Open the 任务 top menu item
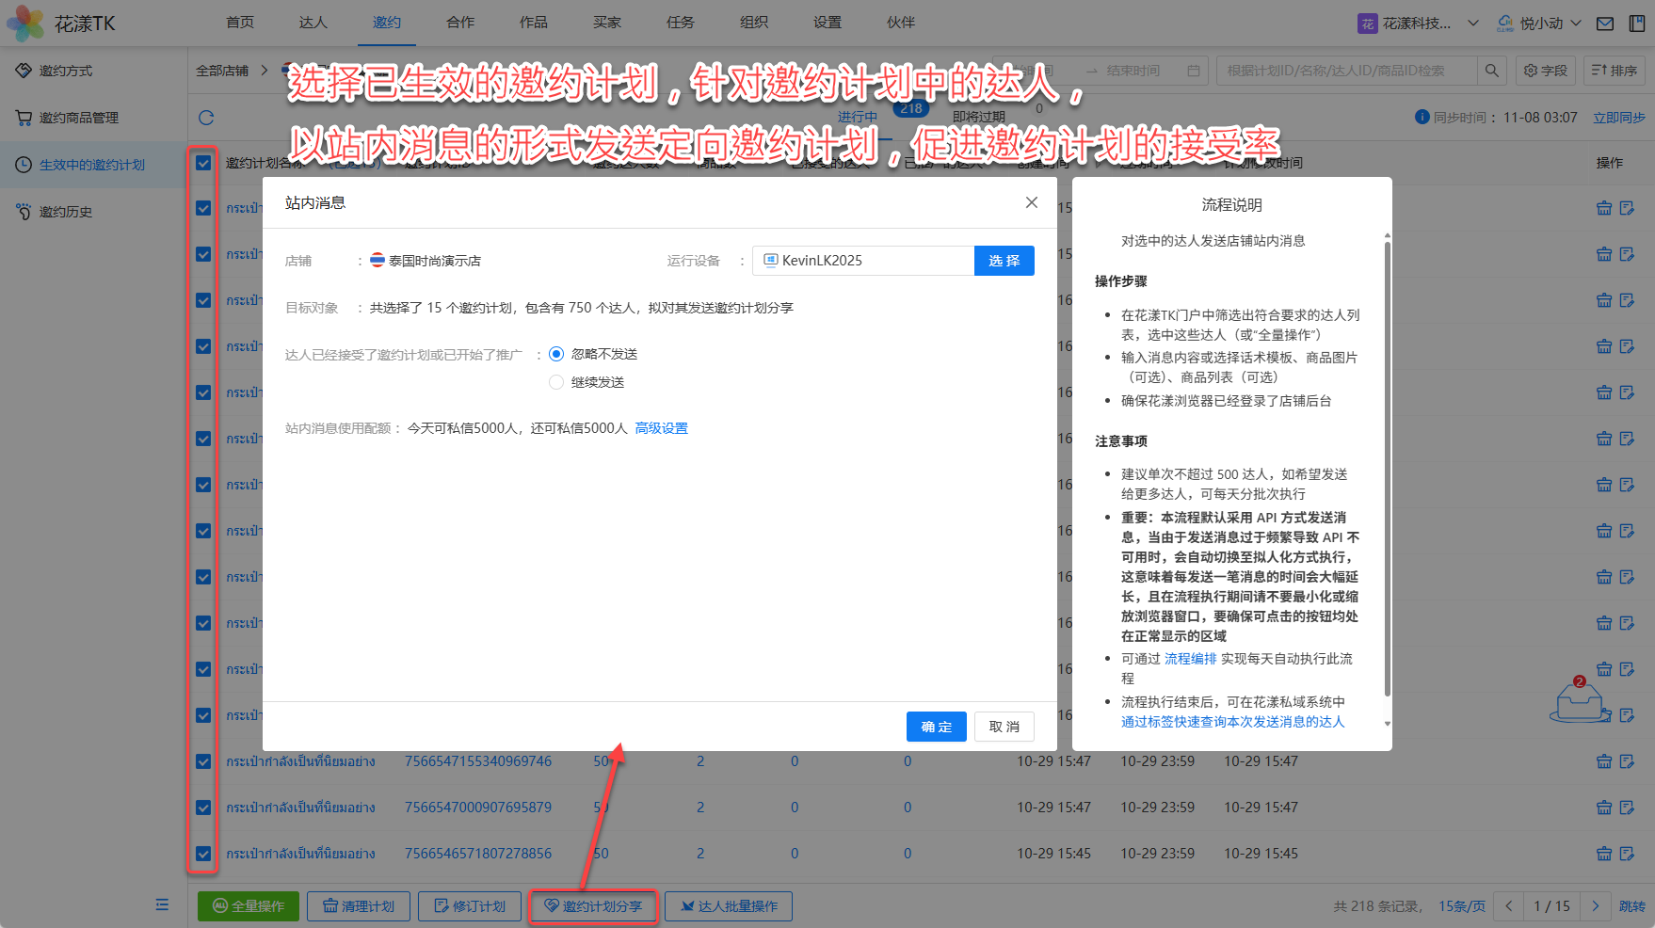1655x928 pixels. pos(680,23)
